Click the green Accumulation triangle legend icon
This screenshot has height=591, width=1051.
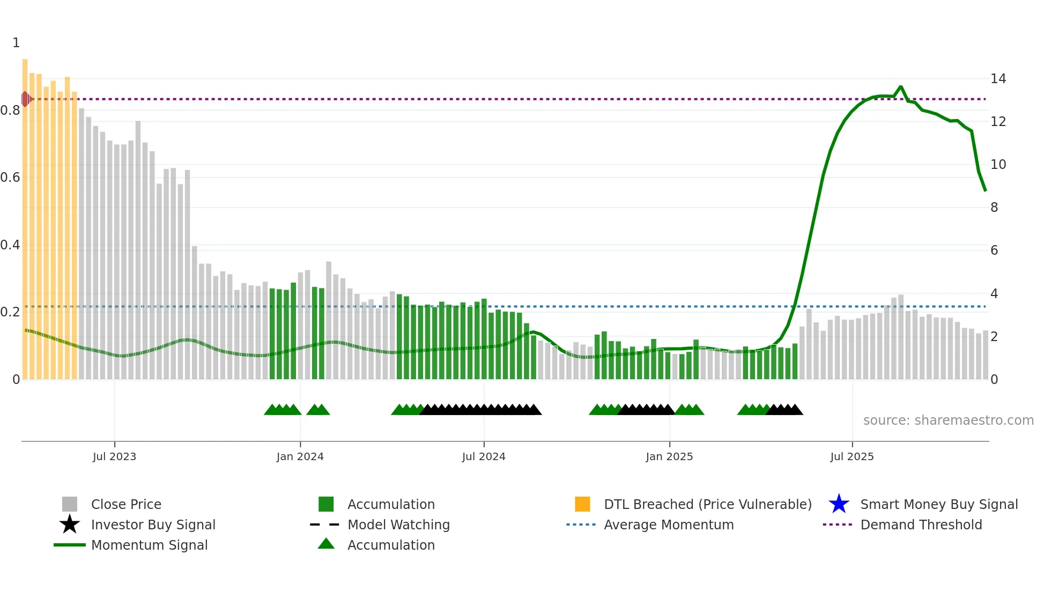click(326, 544)
